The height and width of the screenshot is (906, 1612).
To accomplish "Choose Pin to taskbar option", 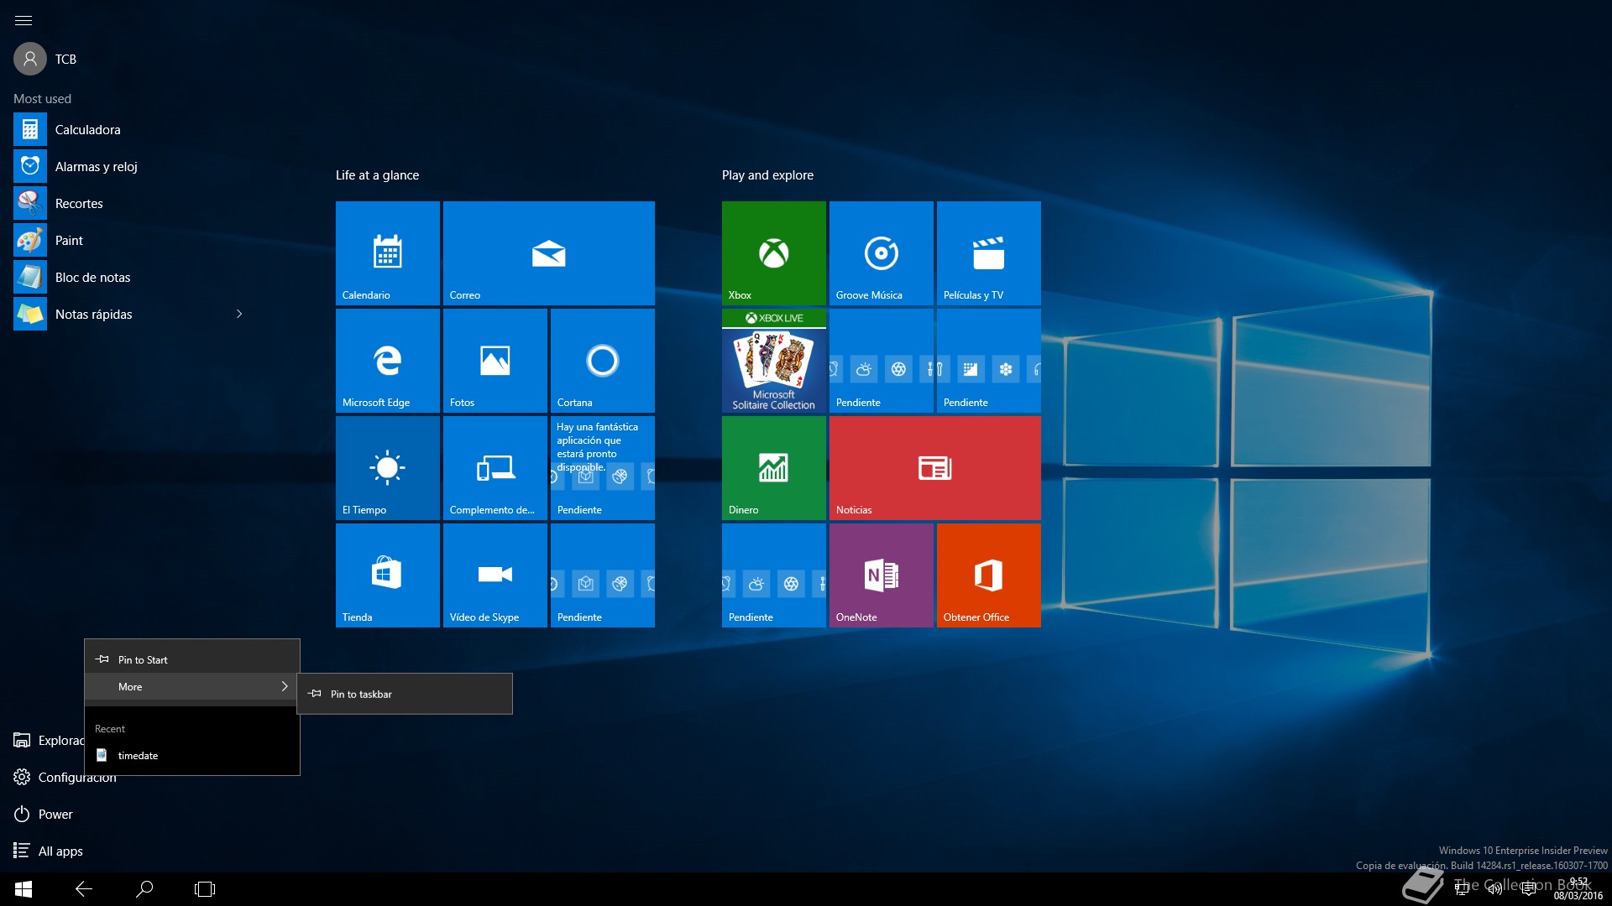I will point(405,694).
